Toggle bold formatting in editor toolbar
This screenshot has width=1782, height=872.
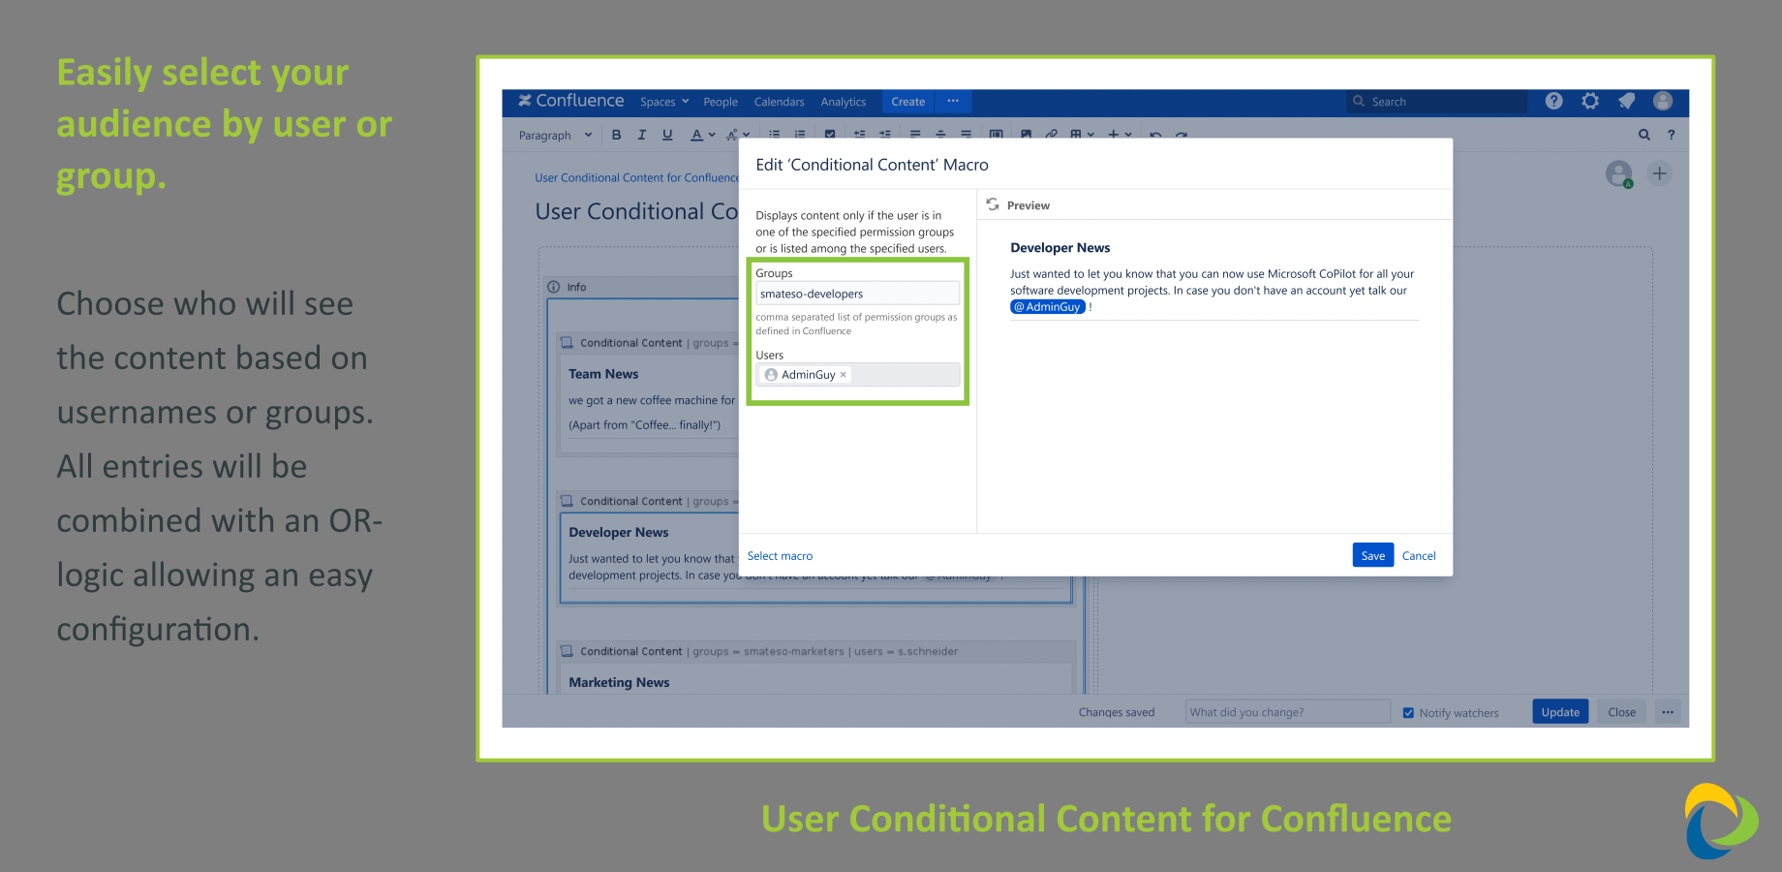click(x=616, y=135)
